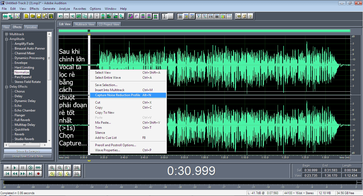Image resolution: width=363 pixels, height=196 pixels.
Task: Select the Amplify/Fade effect
Action: click(x=24, y=44)
